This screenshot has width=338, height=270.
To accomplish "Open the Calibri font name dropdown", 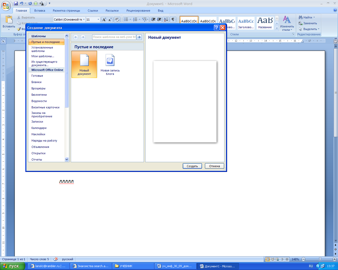I will (84, 20).
